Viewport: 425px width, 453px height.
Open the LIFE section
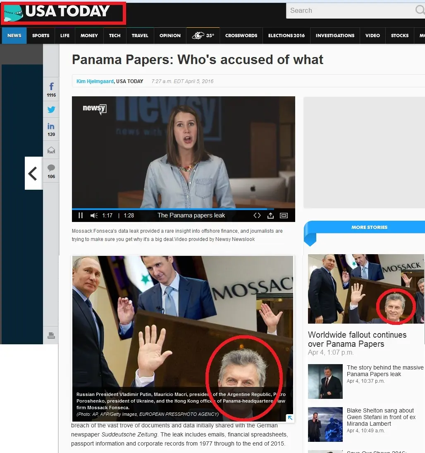pos(65,36)
